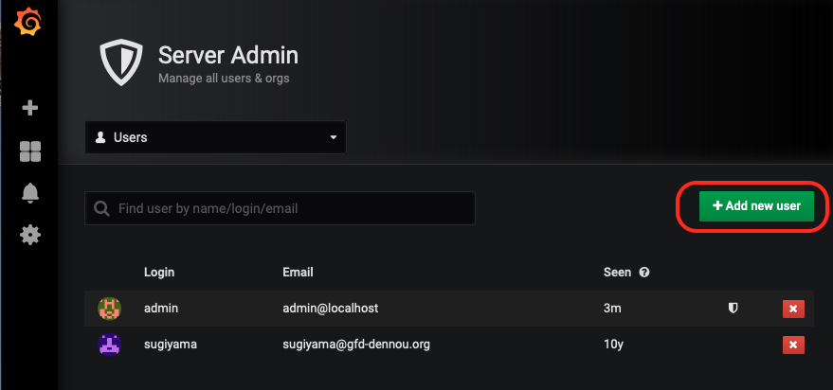Click the info icon next to Seen
The height and width of the screenshot is (390, 833).
pos(644,273)
